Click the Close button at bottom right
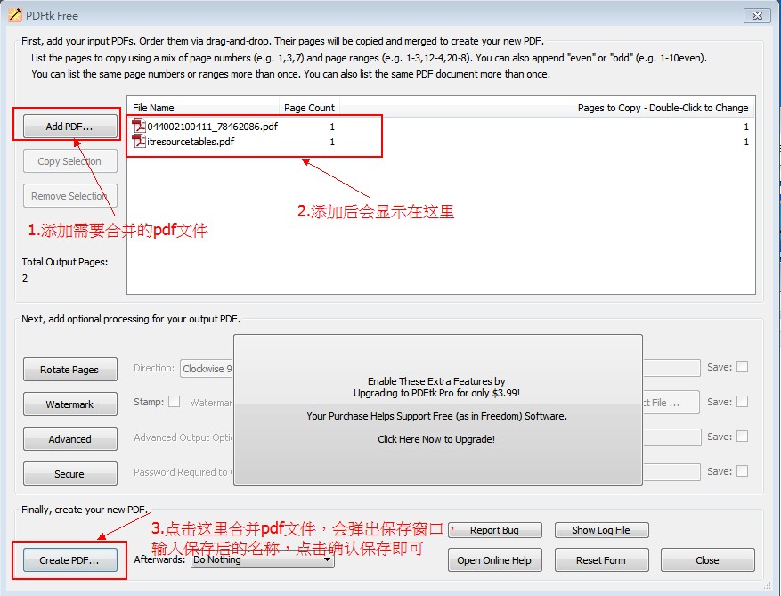The height and width of the screenshot is (596, 781). [708, 560]
